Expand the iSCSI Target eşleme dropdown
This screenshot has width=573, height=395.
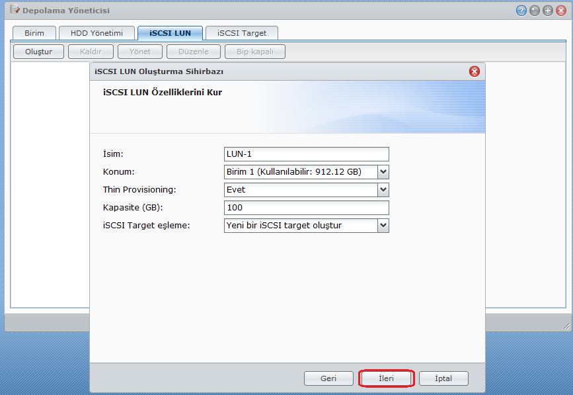[383, 226]
